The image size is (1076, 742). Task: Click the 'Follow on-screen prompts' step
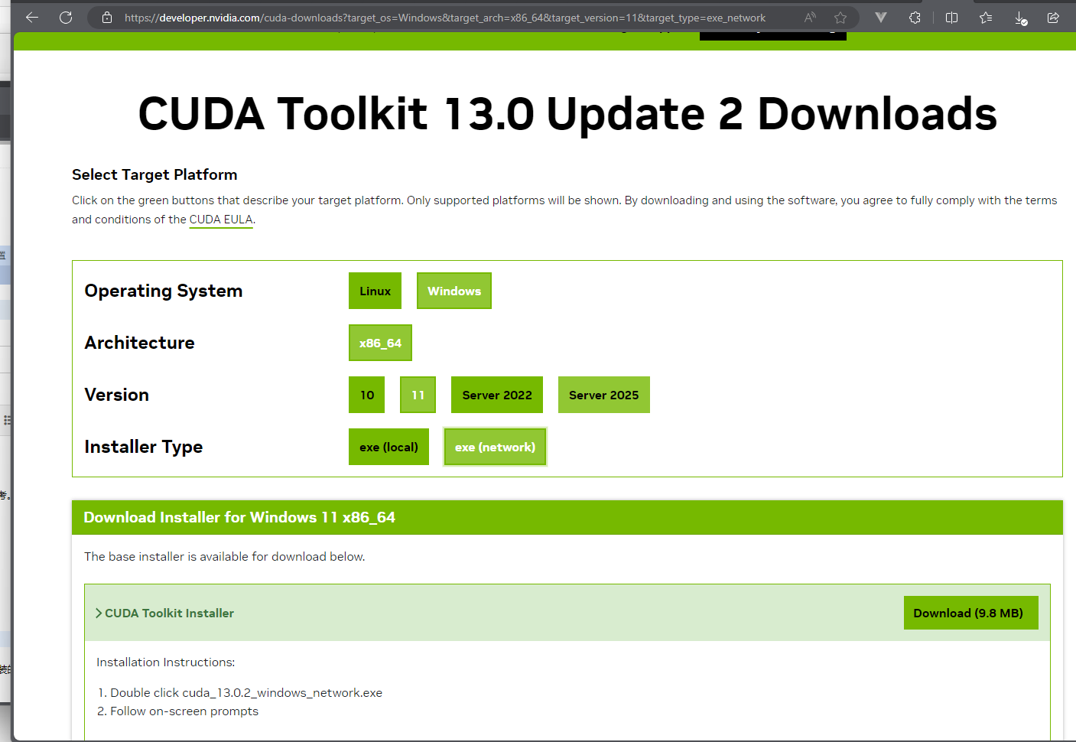[x=184, y=711]
